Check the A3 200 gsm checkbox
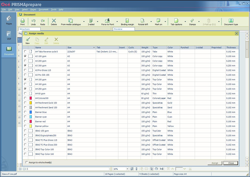Image resolution: width=250 pixels, height=177 pixels. [x=25, y=61]
